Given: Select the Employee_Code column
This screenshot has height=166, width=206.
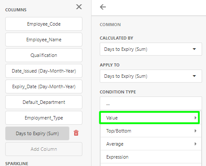Looking at the screenshot, I should (x=44, y=24).
